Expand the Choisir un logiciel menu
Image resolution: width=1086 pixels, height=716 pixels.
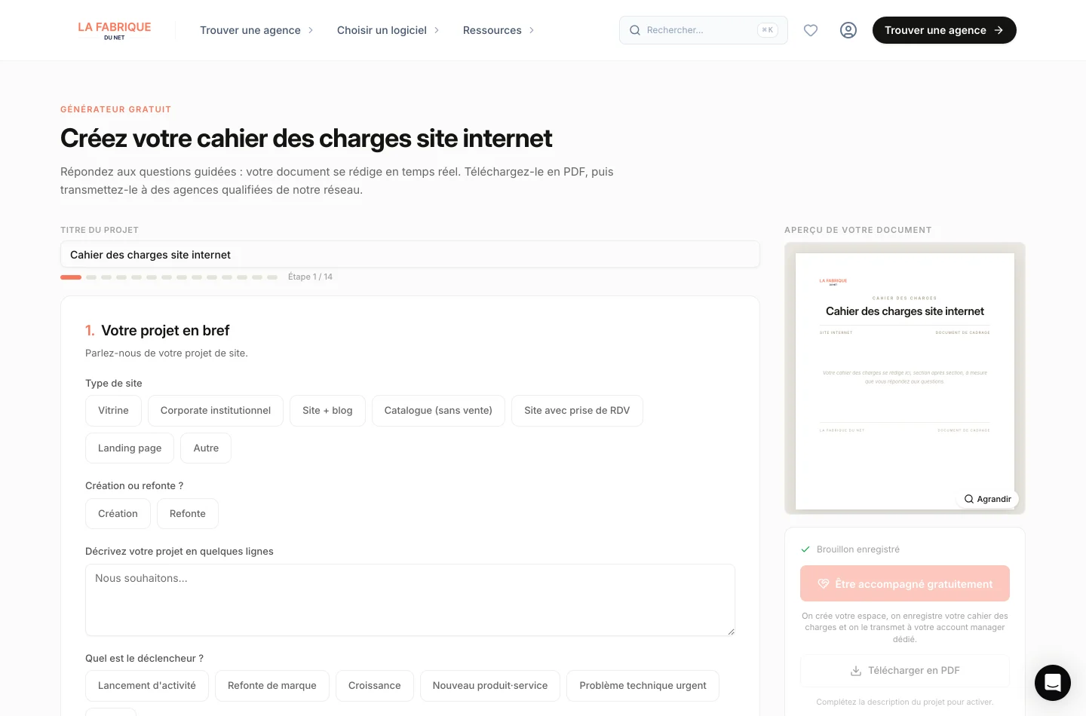point(388,30)
